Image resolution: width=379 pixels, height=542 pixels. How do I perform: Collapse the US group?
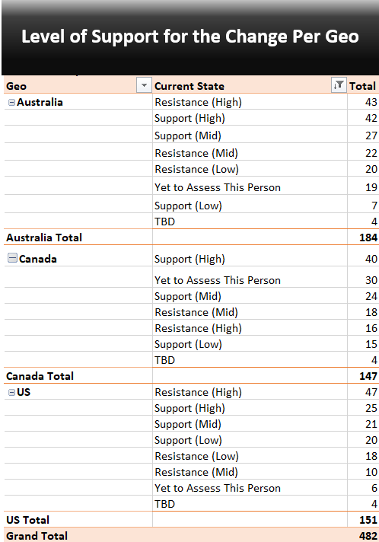[x=11, y=392]
